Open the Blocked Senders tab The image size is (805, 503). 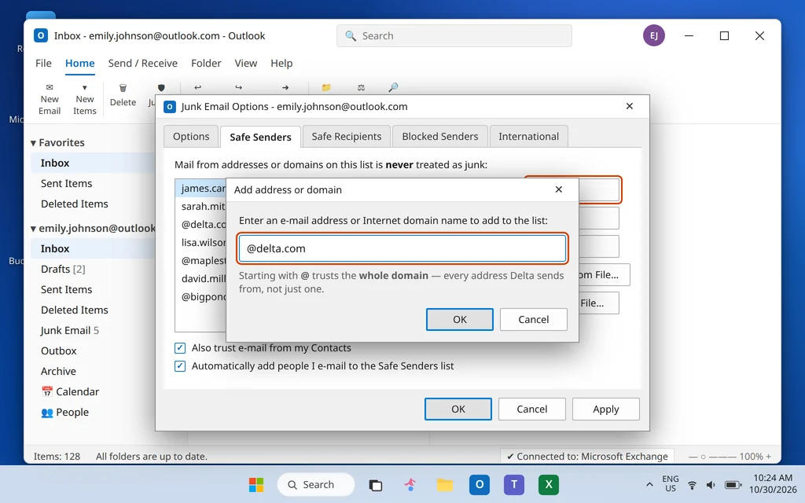(440, 137)
